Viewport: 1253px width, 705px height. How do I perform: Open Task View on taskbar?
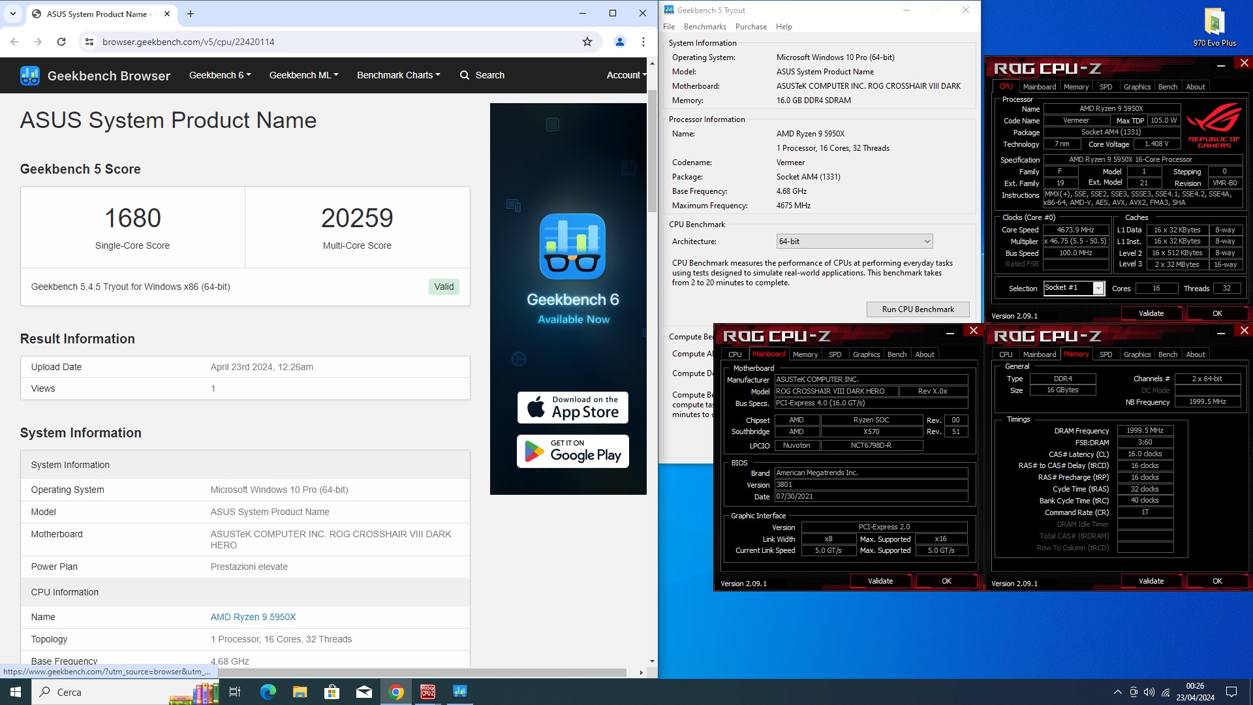click(235, 692)
